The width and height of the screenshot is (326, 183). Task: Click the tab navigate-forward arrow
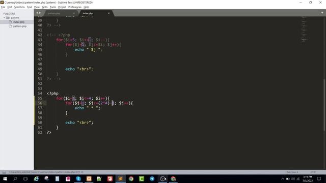click(40, 13)
